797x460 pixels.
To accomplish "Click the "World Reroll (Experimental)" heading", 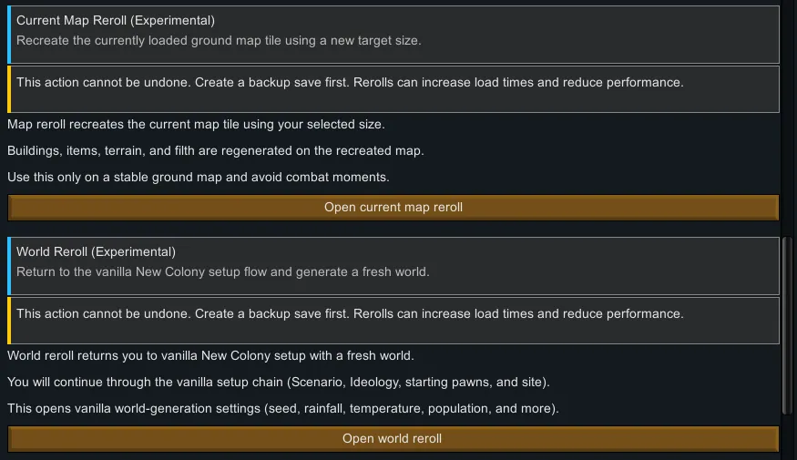I will 96,251.
